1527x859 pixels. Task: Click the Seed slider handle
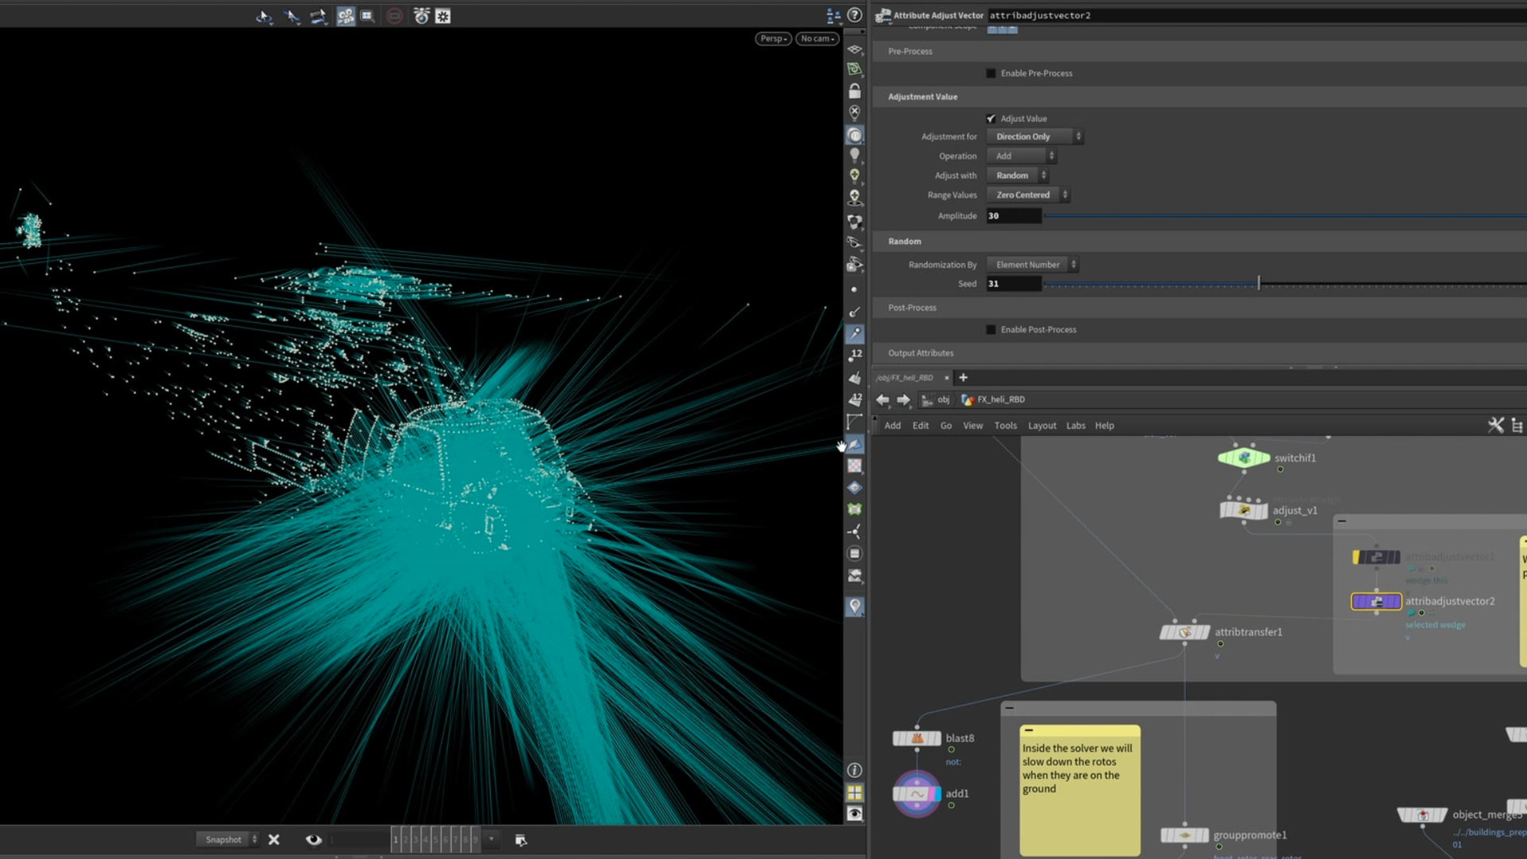pyautogui.click(x=1259, y=284)
